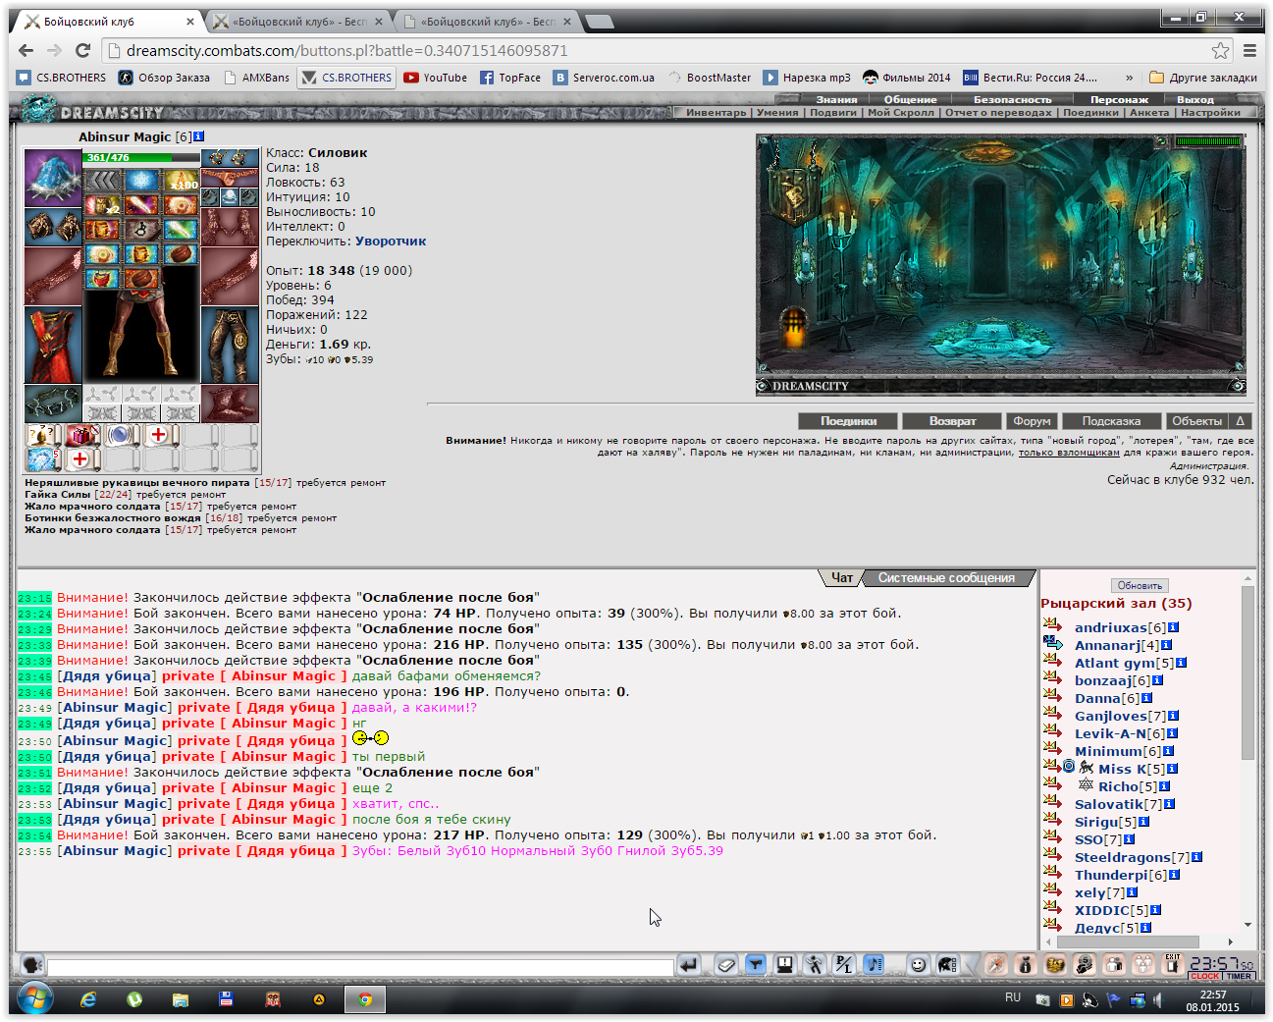Open the Безопасность top menu

pos(1012,99)
